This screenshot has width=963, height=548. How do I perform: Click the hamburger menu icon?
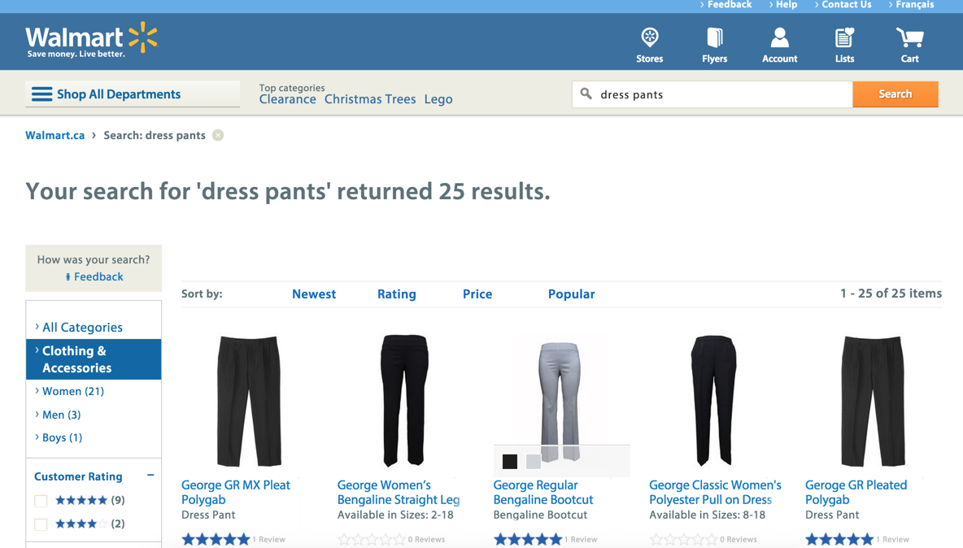41,94
